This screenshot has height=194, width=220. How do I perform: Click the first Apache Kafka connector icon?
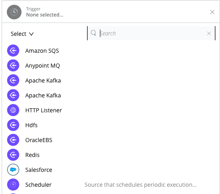click(x=13, y=80)
